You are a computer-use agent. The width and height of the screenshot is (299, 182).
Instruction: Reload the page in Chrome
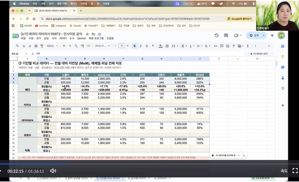[x=27, y=19]
